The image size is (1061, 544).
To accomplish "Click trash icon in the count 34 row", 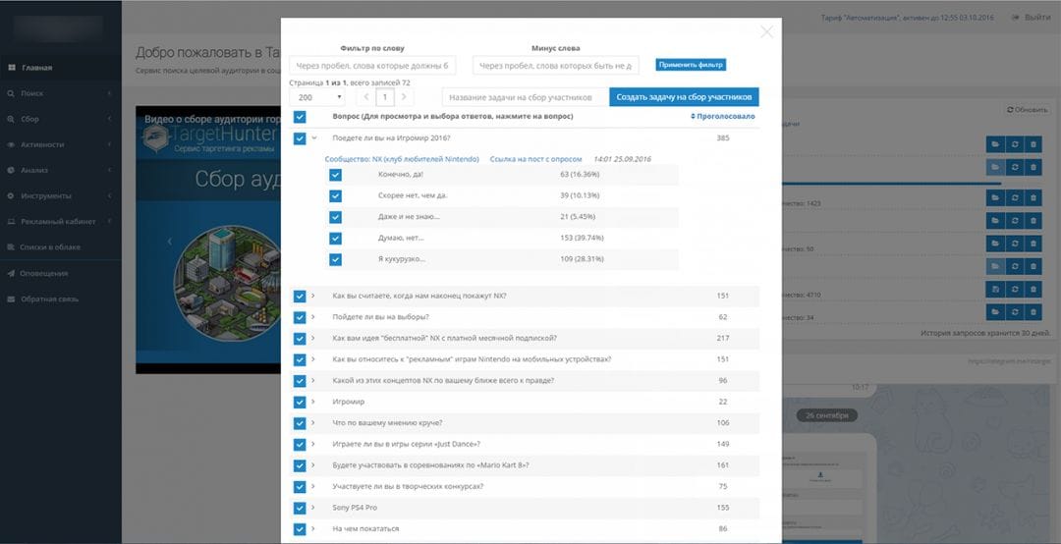I will click(x=1033, y=312).
